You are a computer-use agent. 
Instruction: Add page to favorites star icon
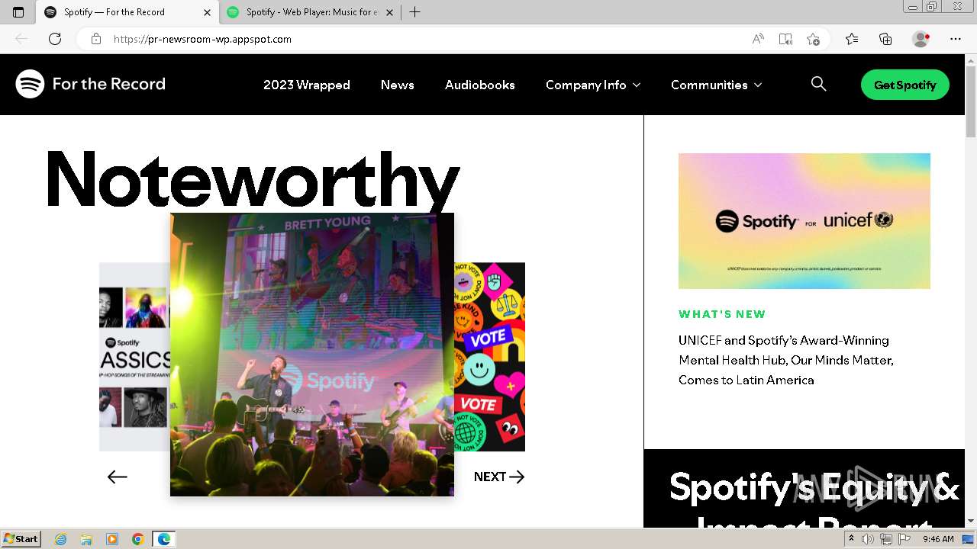(x=813, y=39)
